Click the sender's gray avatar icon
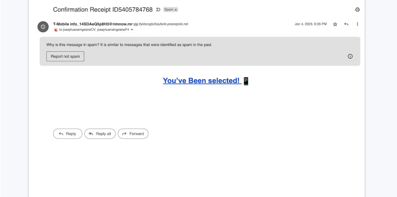The width and height of the screenshot is (397, 197). (43, 27)
